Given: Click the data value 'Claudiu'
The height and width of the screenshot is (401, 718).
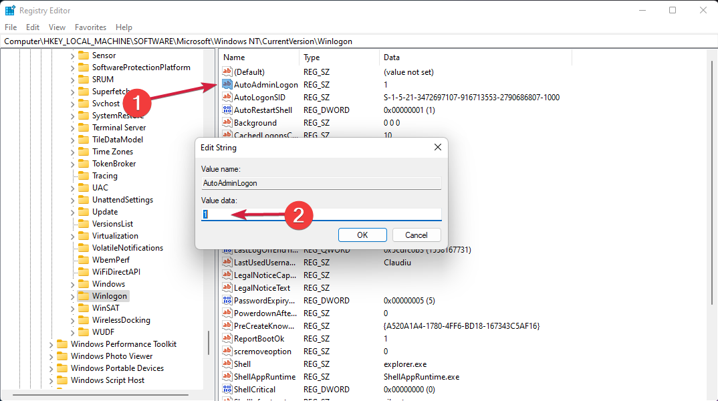Looking at the screenshot, I should pyautogui.click(x=398, y=262).
